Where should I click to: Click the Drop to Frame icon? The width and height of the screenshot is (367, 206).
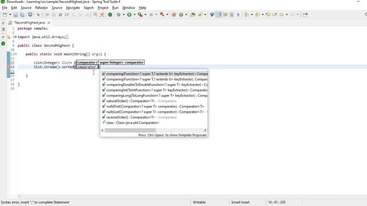95,15
